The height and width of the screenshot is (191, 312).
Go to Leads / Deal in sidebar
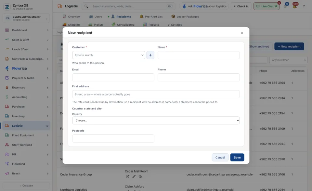(x=26, y=49)
